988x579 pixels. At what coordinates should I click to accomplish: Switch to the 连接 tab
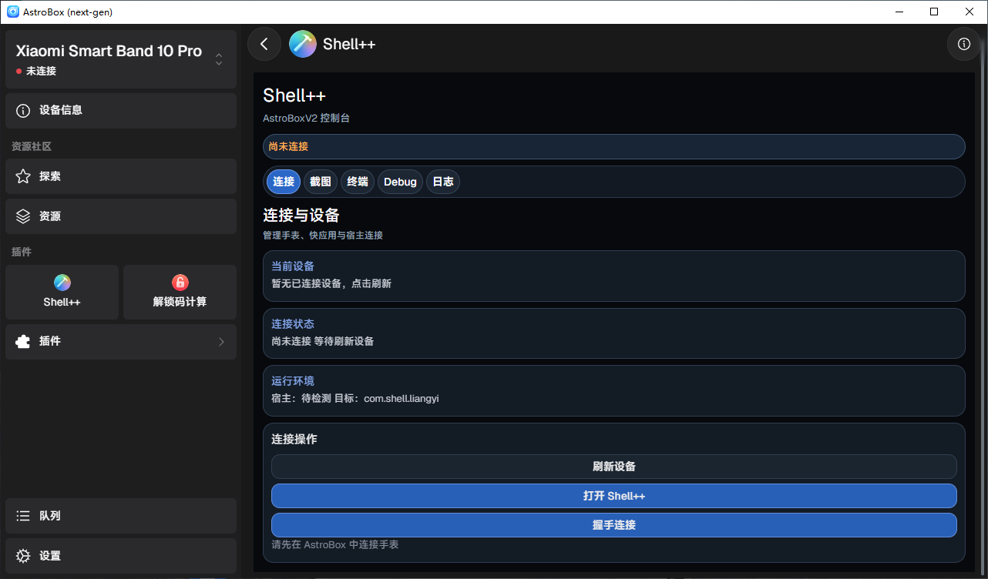pos(284,182)
